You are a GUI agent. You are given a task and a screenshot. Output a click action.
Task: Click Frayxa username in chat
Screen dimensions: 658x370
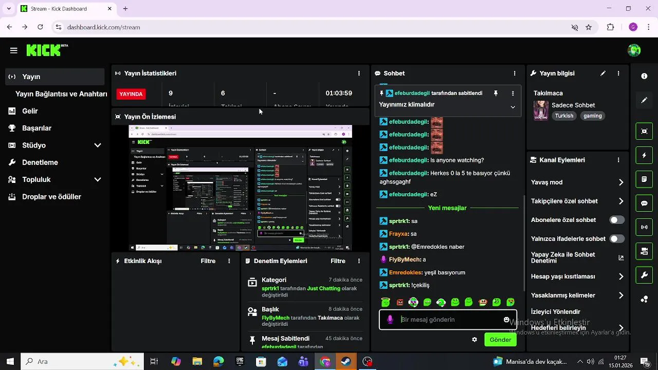[x=398, y=234]
